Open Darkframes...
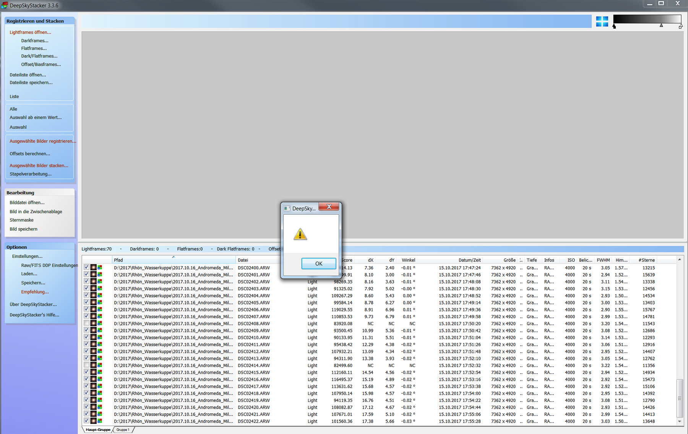 point(35,41)
